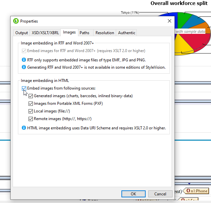The image size is (211, 203).
Task: Click the green pie chart slice
Action: coord(184,19)
